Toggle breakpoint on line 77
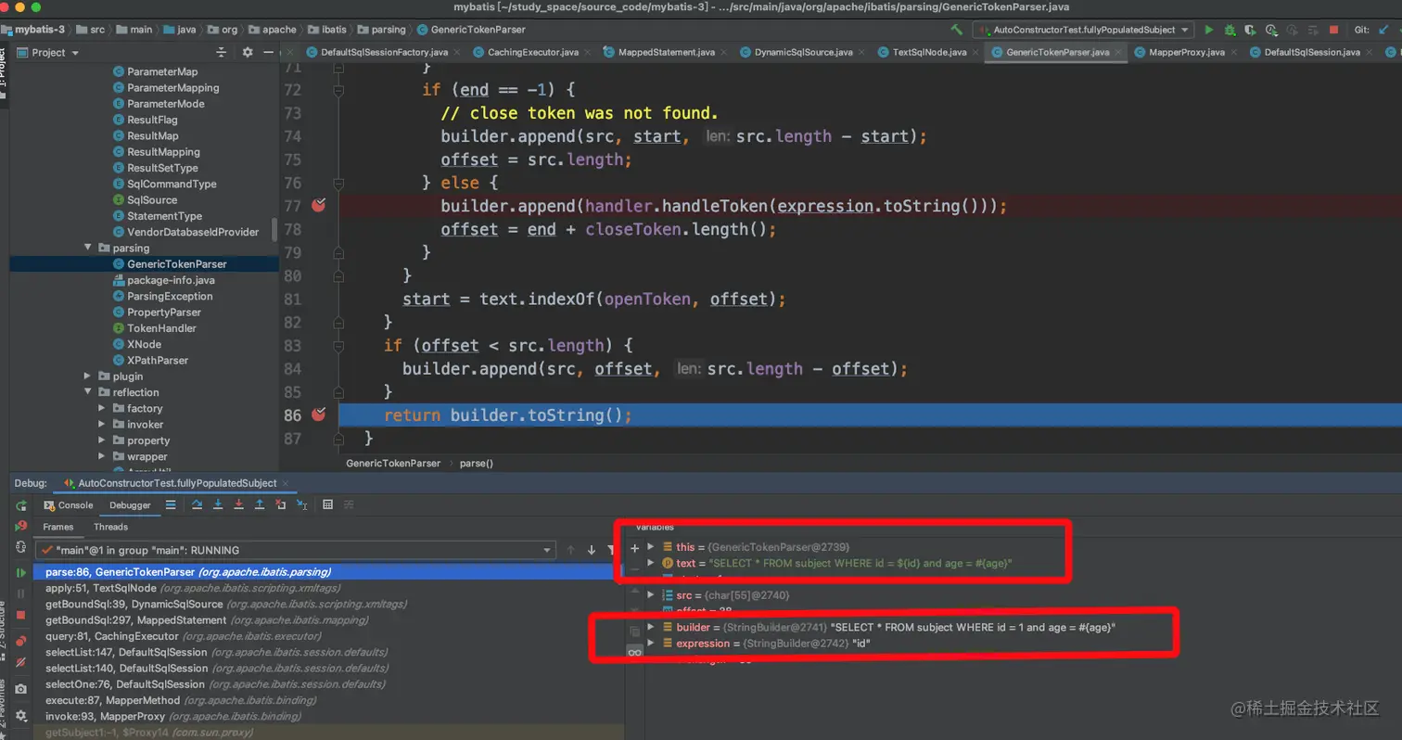Viewport: 1402px width, 740px height. [319, 206]
